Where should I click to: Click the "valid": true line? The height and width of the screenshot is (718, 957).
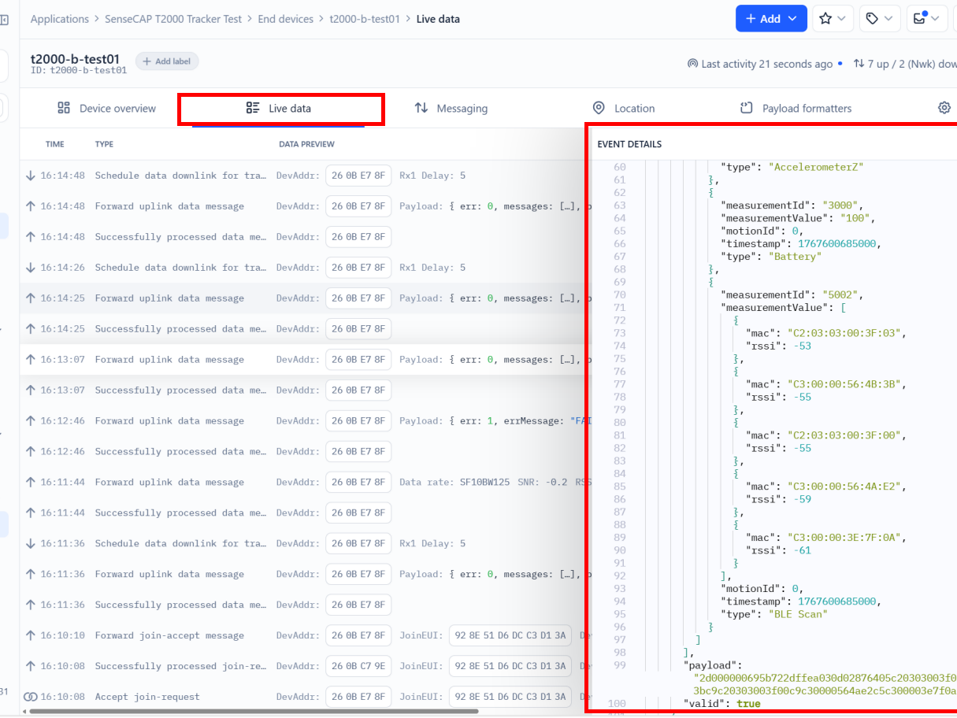[721, 704]
